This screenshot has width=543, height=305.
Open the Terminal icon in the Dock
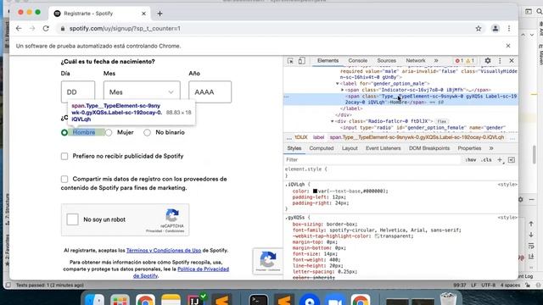[x=258, y=300]
